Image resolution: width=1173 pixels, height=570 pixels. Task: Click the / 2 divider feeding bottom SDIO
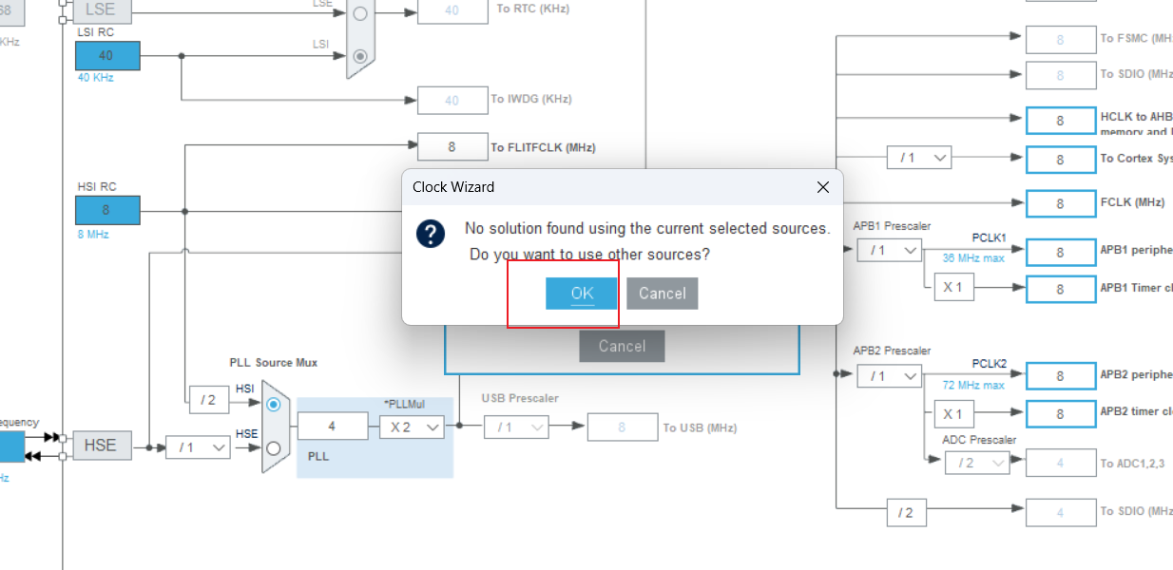pyautogui.click(x=906, y=512)
